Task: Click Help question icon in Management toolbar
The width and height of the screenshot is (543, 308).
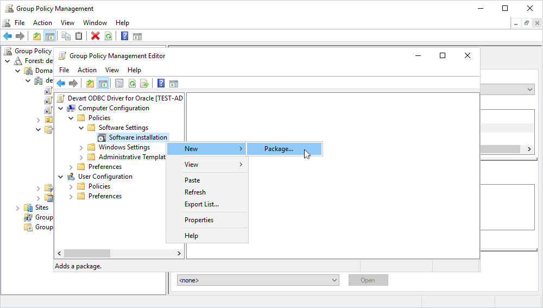Action: [x=125, y=36]
